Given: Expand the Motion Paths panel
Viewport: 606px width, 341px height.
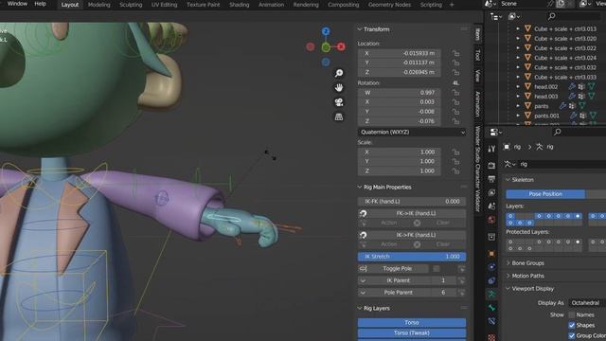Looking at the screenshot, I should (508, 276).
